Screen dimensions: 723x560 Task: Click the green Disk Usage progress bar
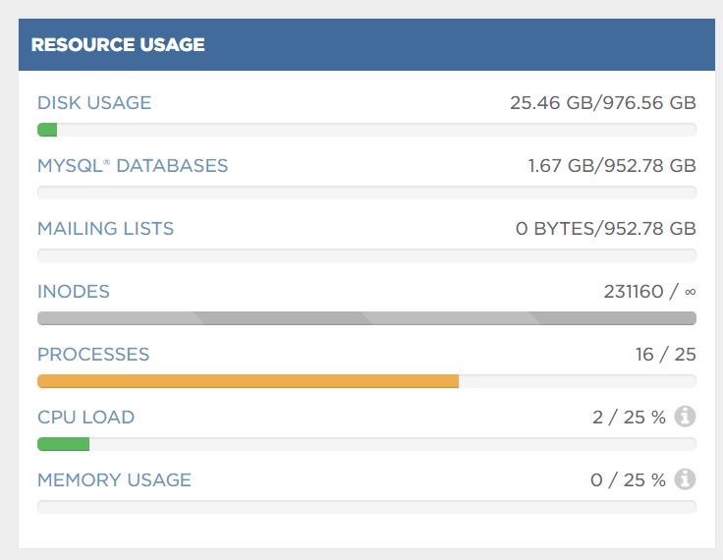[47, 130]
